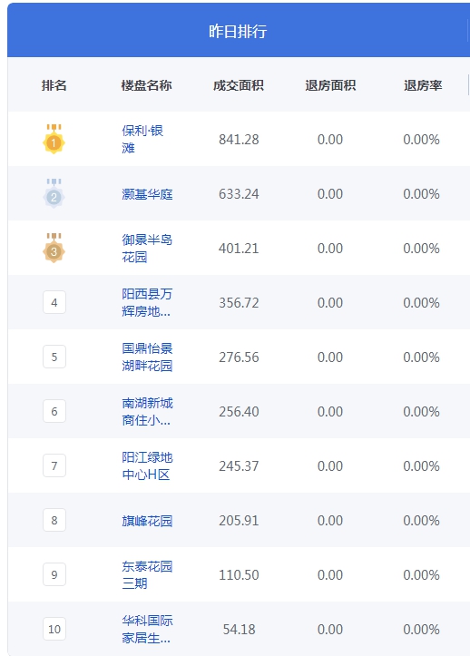Open the 阳江绿地中心H区 property link
This screenshot has height=656, width=470.
pyautogui.click(x=147, y=465)
